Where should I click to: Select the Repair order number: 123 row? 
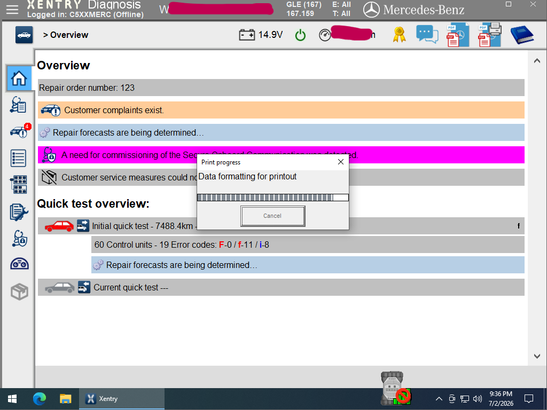(281, 88)
